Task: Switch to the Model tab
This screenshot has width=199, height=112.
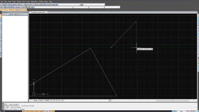Action: point(35,100)
